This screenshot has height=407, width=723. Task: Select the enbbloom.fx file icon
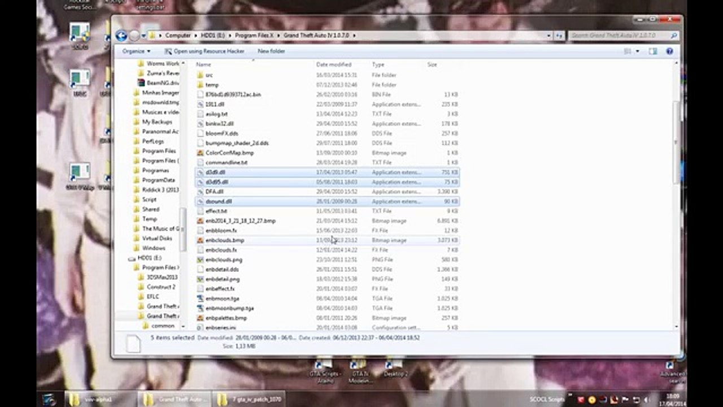tap(199, 230)
